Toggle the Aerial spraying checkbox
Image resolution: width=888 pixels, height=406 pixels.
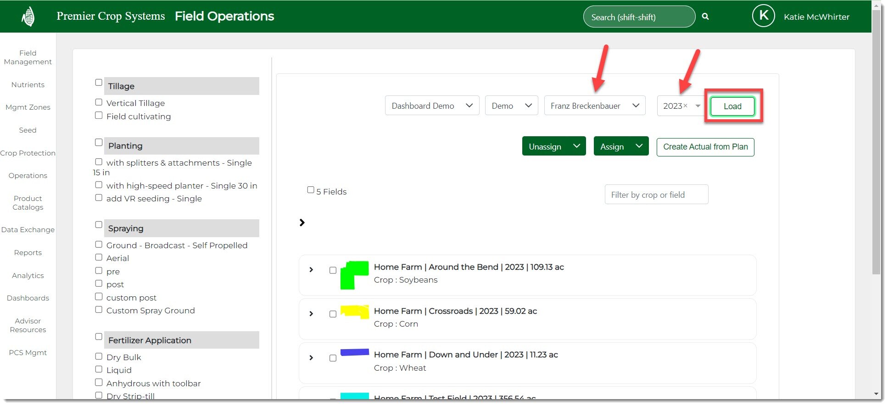click(99, 257)
